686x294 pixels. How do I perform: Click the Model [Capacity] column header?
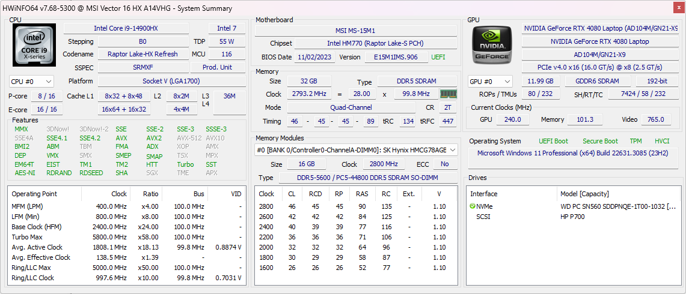tap(584, 194)
